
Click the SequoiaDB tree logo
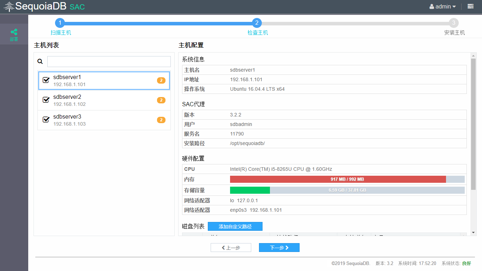[9, 7]
